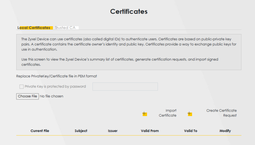Switch to the Trusted CA tab
This screenshot has width=255, height=145.
[65, 28]
